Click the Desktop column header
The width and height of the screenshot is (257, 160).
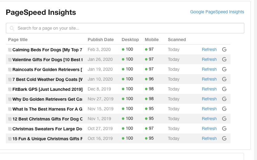pyautogui.click(x=130, y=40)
